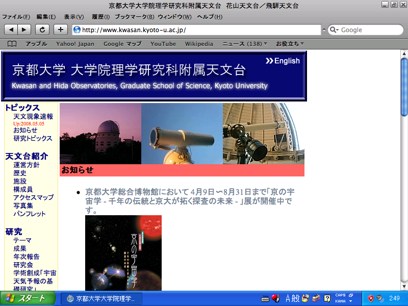408x306 pixels.
Task: Click the IME keyboard icon in language bar
Action: pyautogui.click(x=265, y=299)
